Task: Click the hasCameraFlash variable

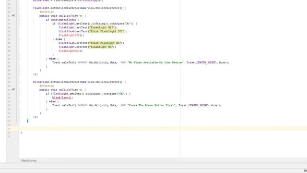Action: point(63,20)
